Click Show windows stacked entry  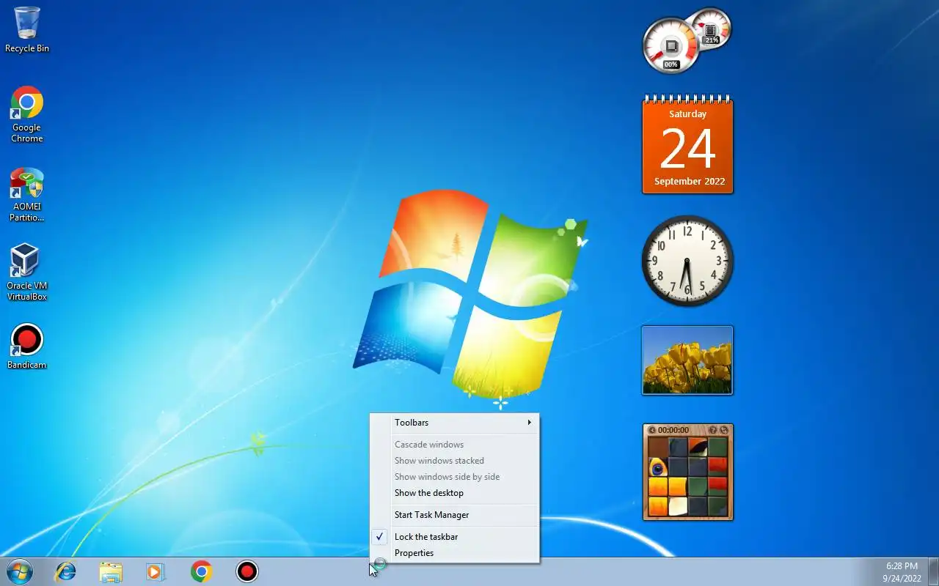(x=454, y=461)
